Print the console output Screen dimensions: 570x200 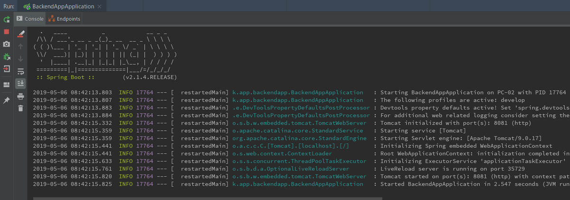(x=20, y=96)
